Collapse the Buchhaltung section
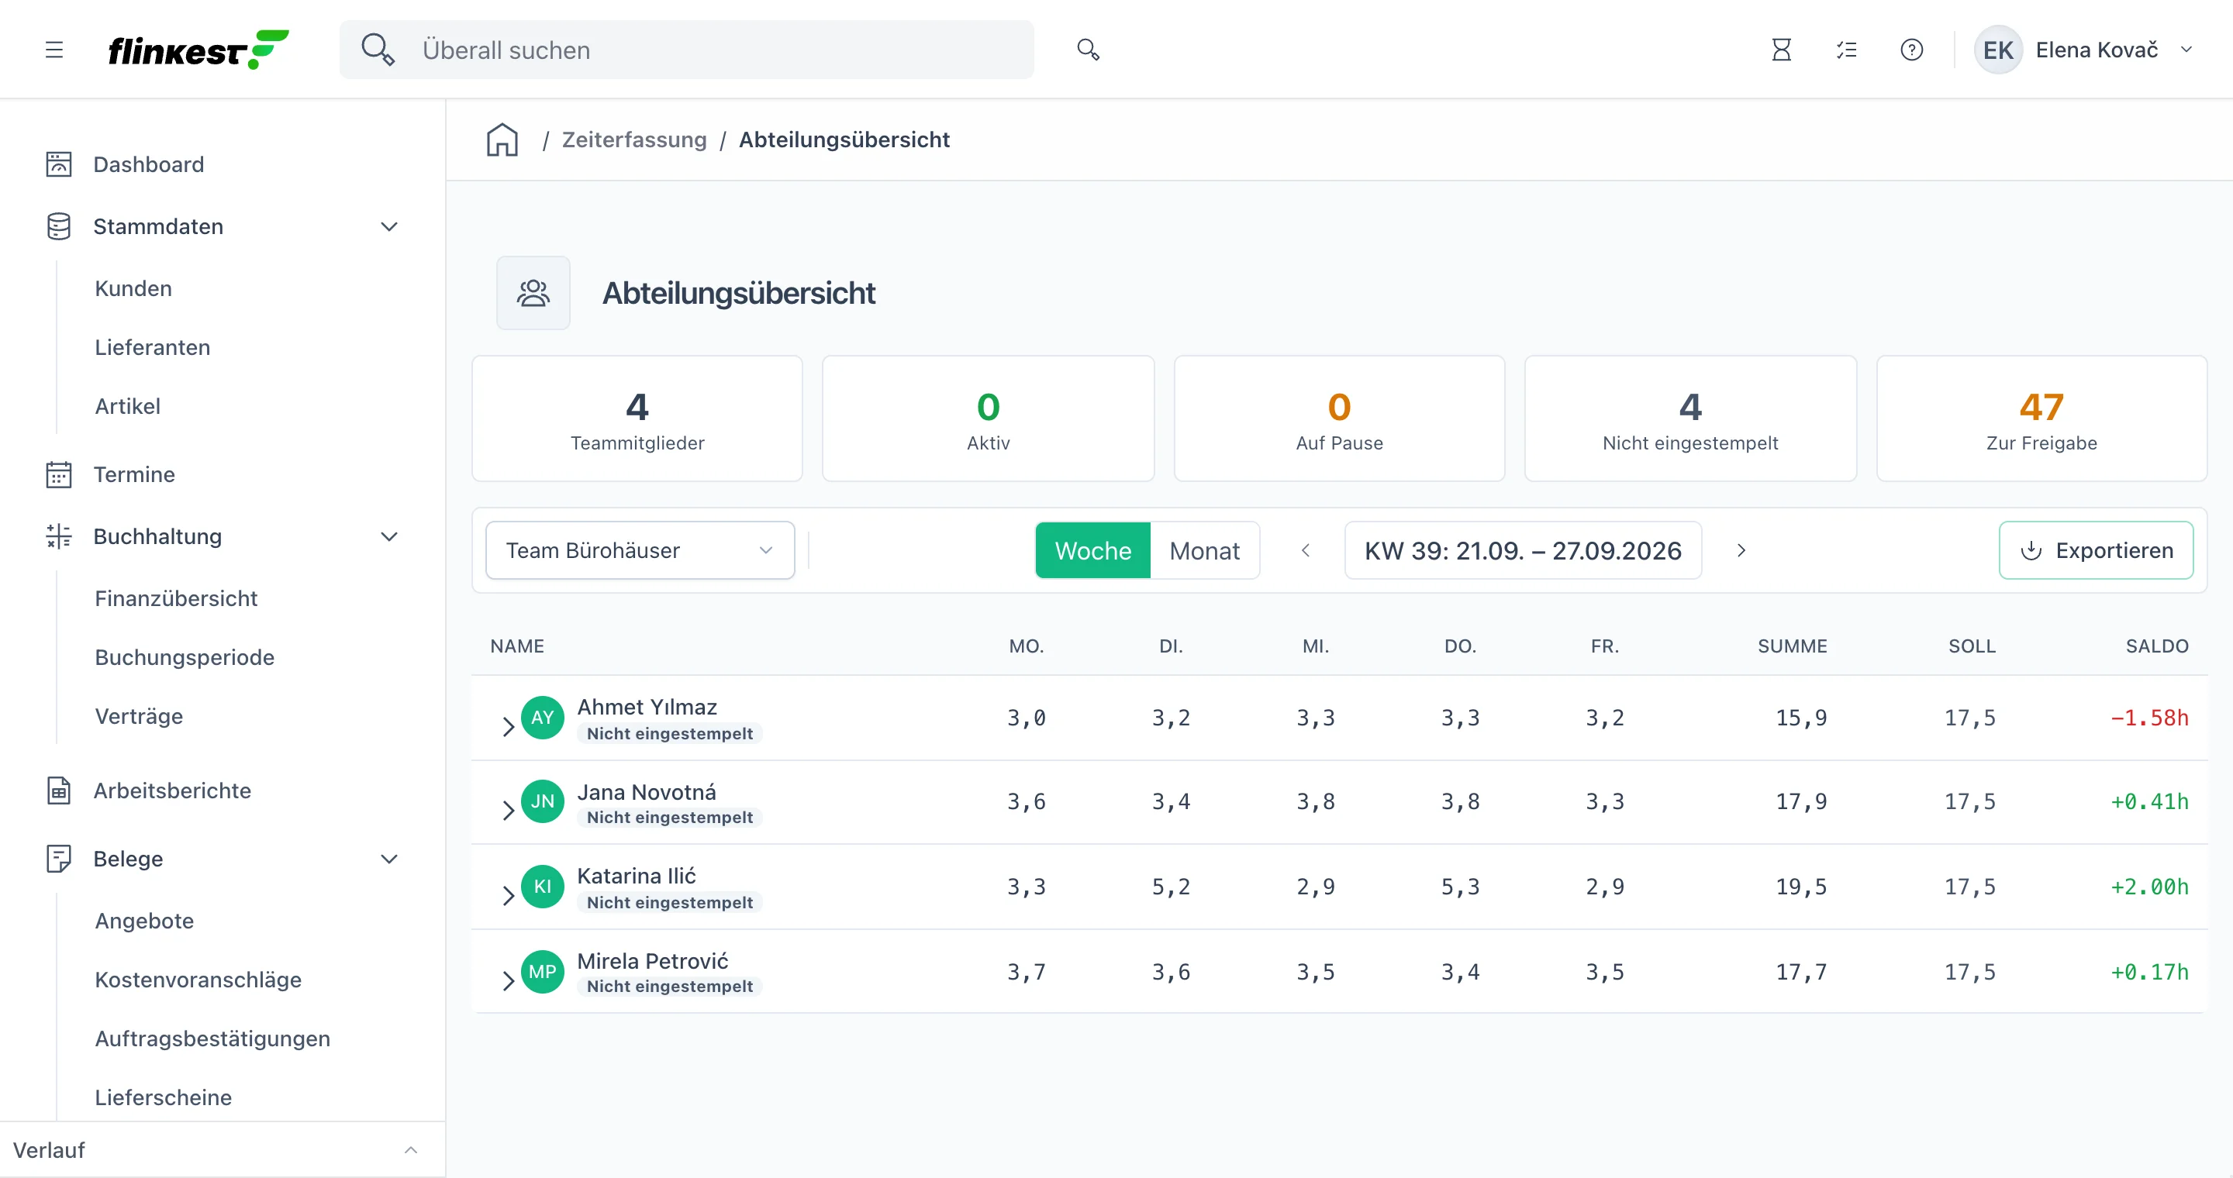This screenshot has height=1178, width=2233. (389, 537)
